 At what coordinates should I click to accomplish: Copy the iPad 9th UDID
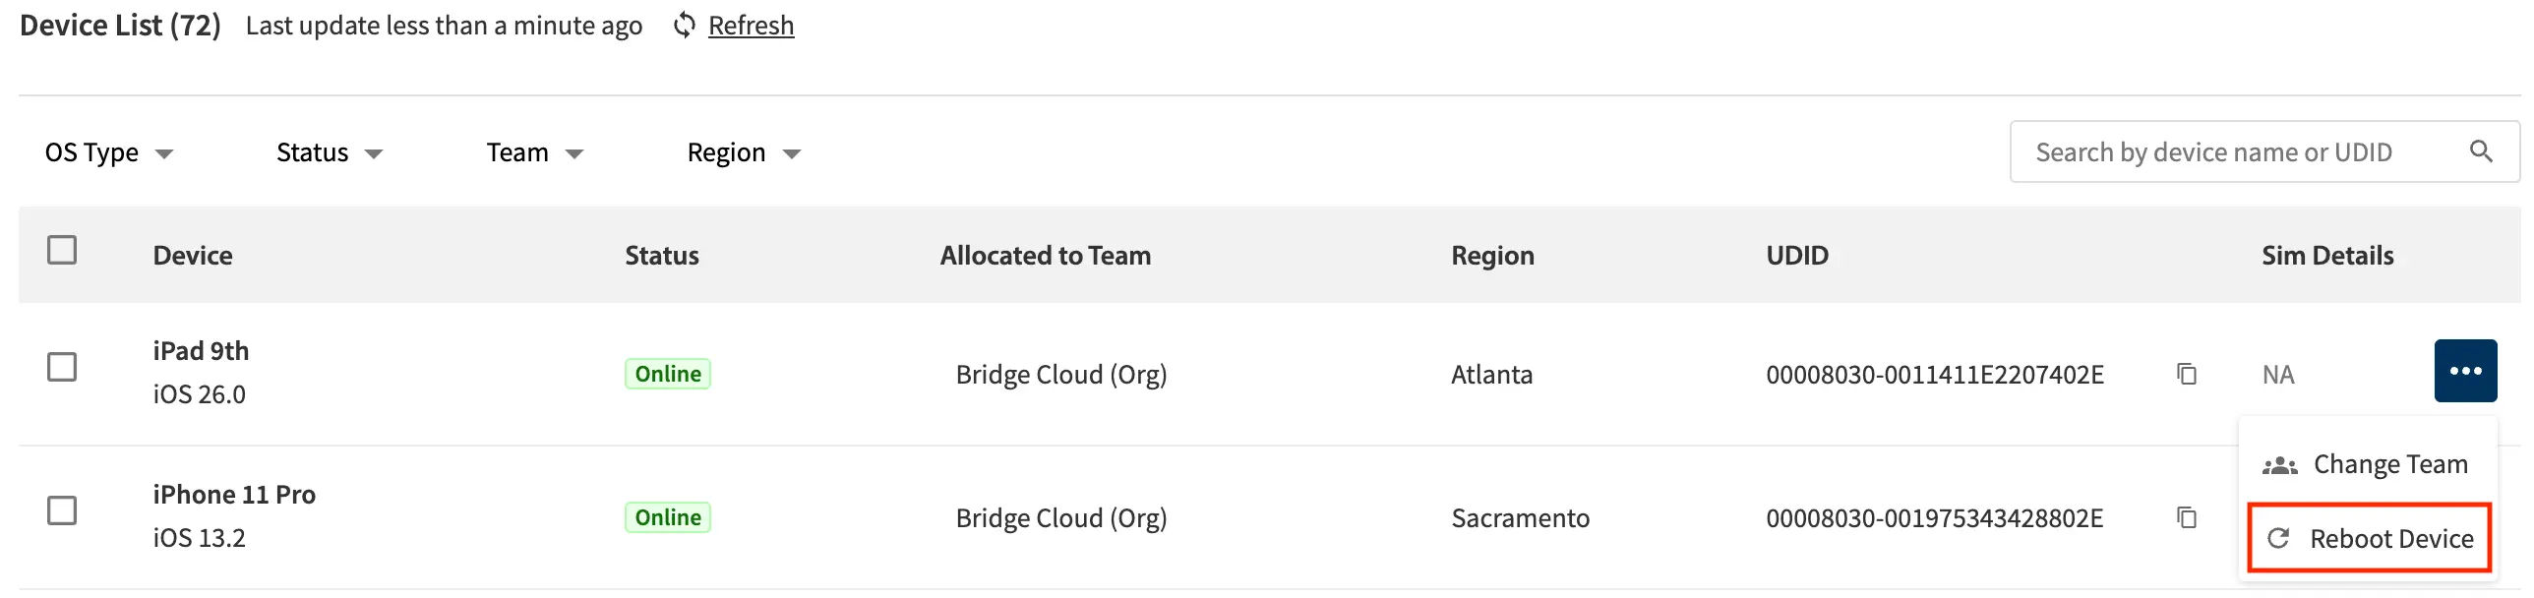click(2186, 374)
